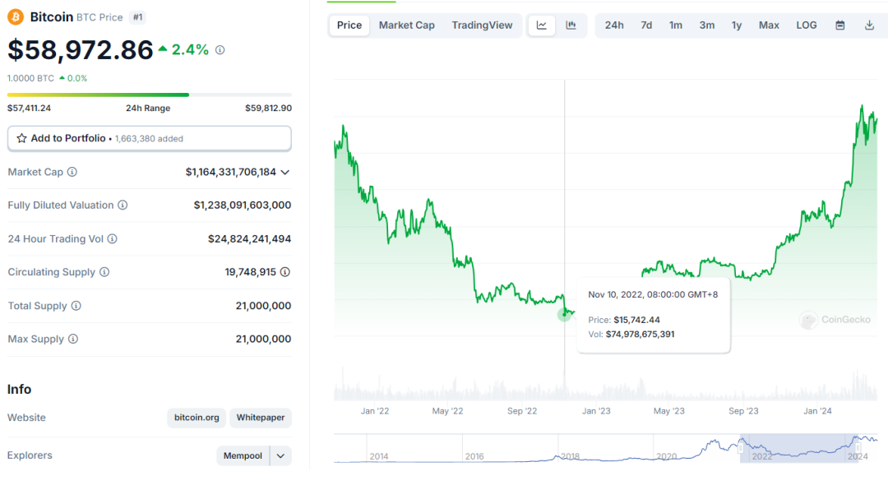
Task: Select the Max time range
Action: point(769,25)
